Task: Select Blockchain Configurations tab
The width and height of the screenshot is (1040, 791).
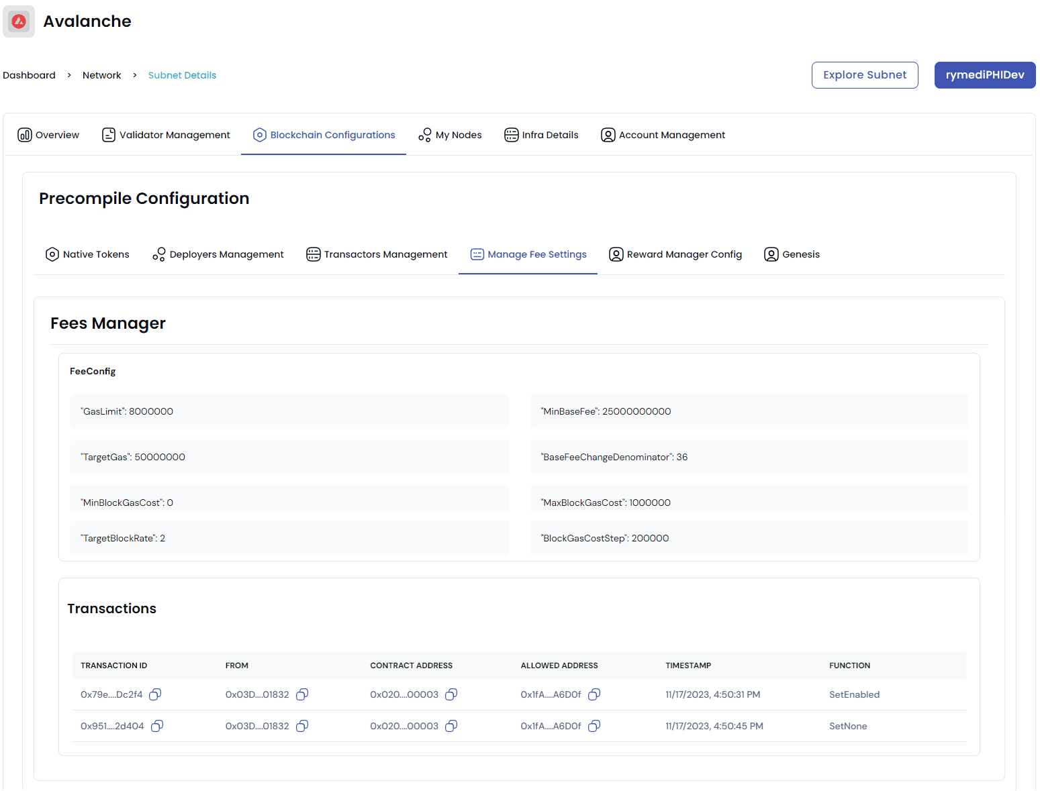Action: tap(324, 135)
